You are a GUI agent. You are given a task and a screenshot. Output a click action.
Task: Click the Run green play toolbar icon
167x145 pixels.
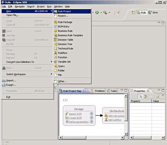(97, 13)
